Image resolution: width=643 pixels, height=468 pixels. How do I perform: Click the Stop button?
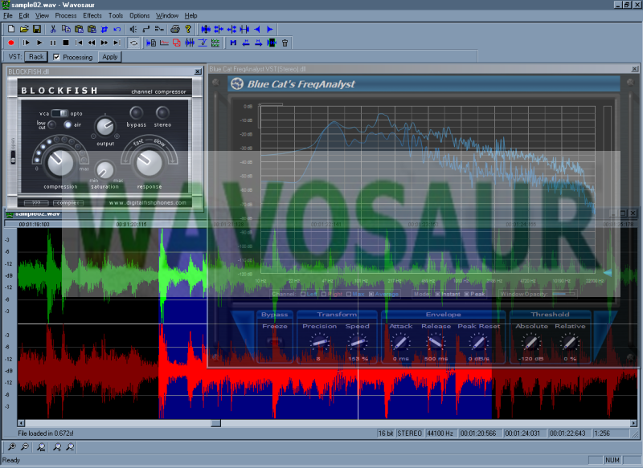(66, 43)
